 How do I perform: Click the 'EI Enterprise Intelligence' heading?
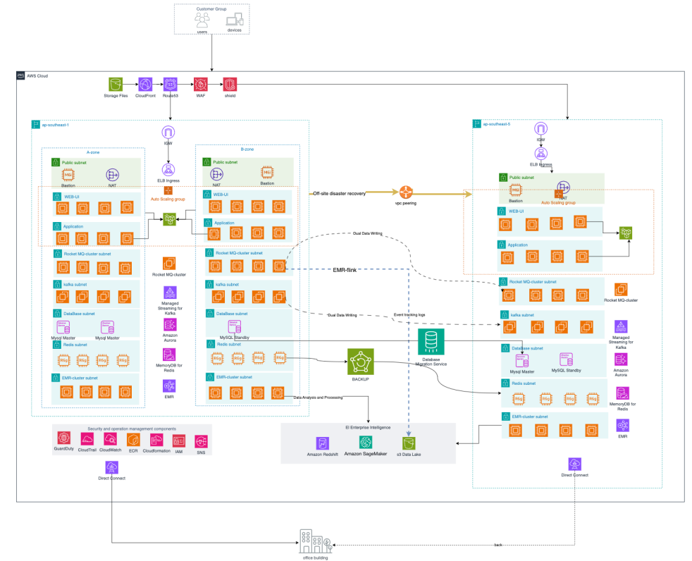coord(368,428)
